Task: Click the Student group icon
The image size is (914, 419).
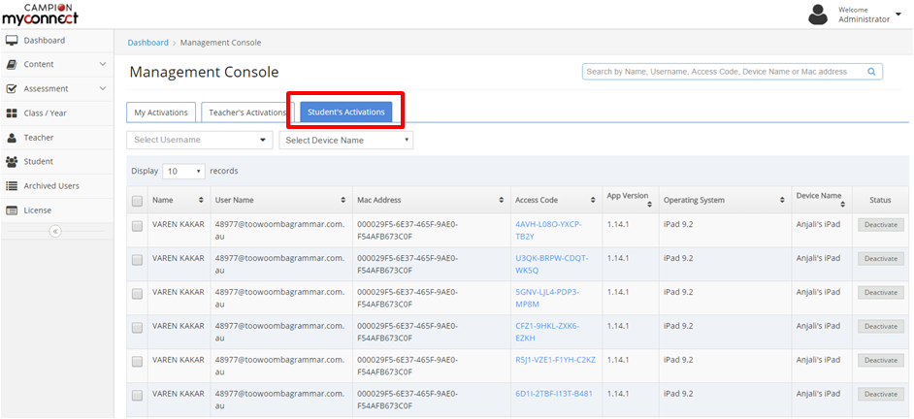Action: tap(12, 161)
